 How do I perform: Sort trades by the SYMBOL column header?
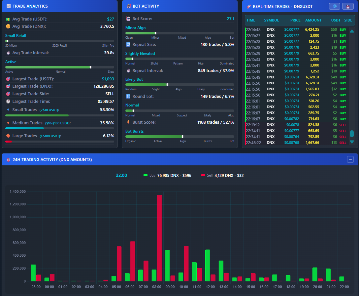point(271,20)
